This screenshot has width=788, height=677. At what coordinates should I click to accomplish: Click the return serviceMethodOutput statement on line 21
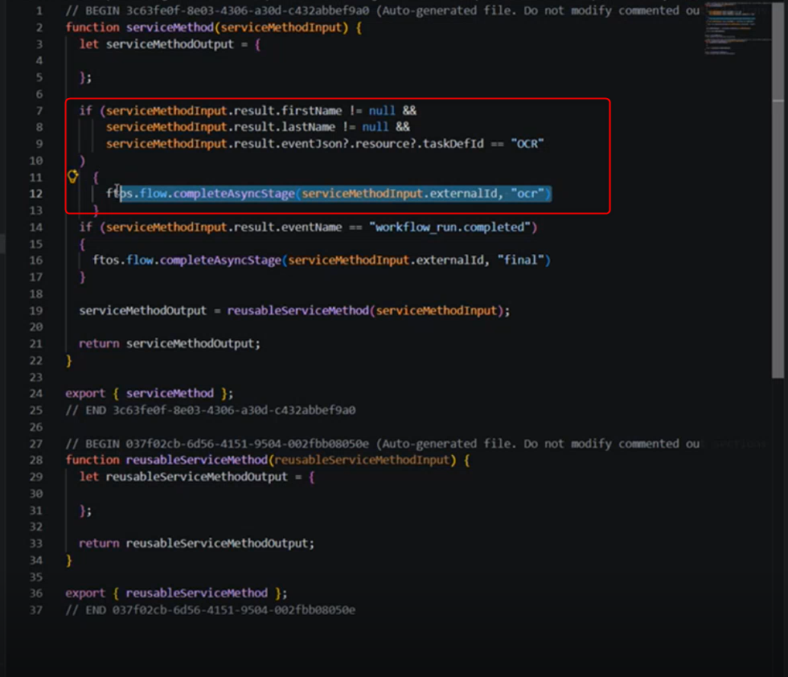[x=170, y=344]
